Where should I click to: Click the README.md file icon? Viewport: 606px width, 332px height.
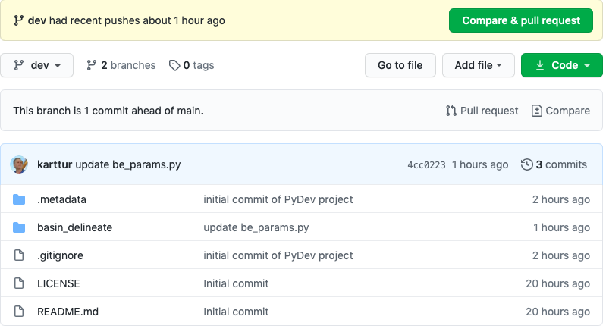20,312
